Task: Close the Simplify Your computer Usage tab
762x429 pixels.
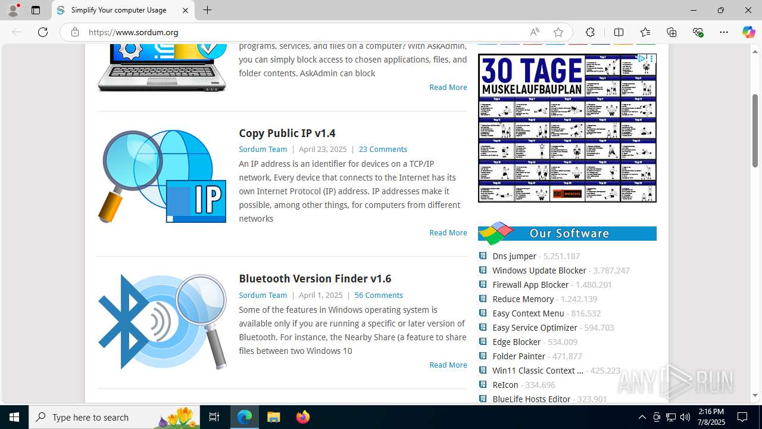Action: pos(185,10)
